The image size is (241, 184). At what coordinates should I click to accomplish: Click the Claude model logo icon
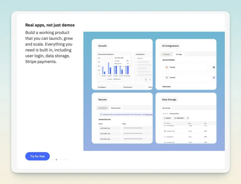click(x=167, y=67)
